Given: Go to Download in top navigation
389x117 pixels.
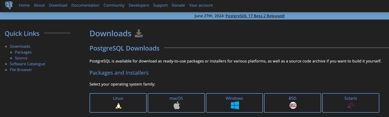Looking at the screenshot, I should (58, 5).
